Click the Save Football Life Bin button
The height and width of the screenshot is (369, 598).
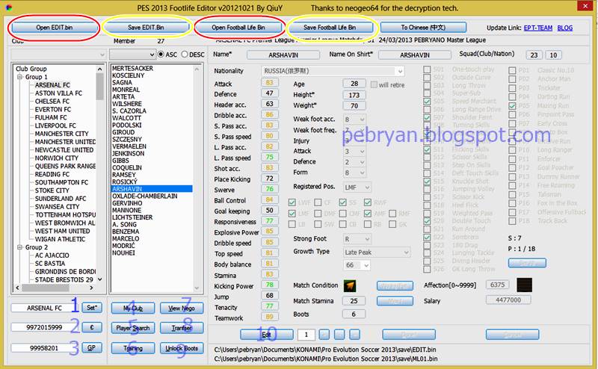tap(330, 28)
